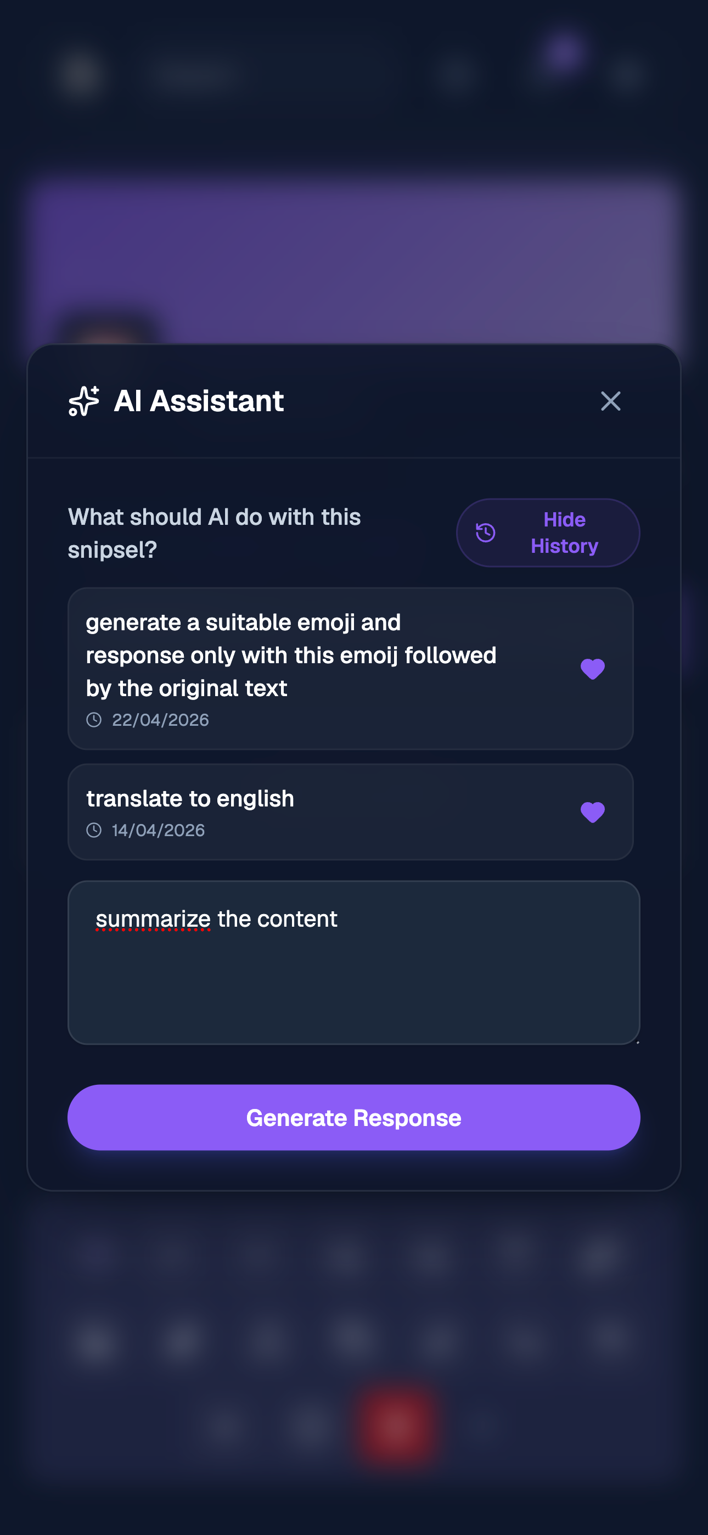Toggle the favorite heart on the emoji prompt
Screen dimensions: 708x1535
coord(593,668)
